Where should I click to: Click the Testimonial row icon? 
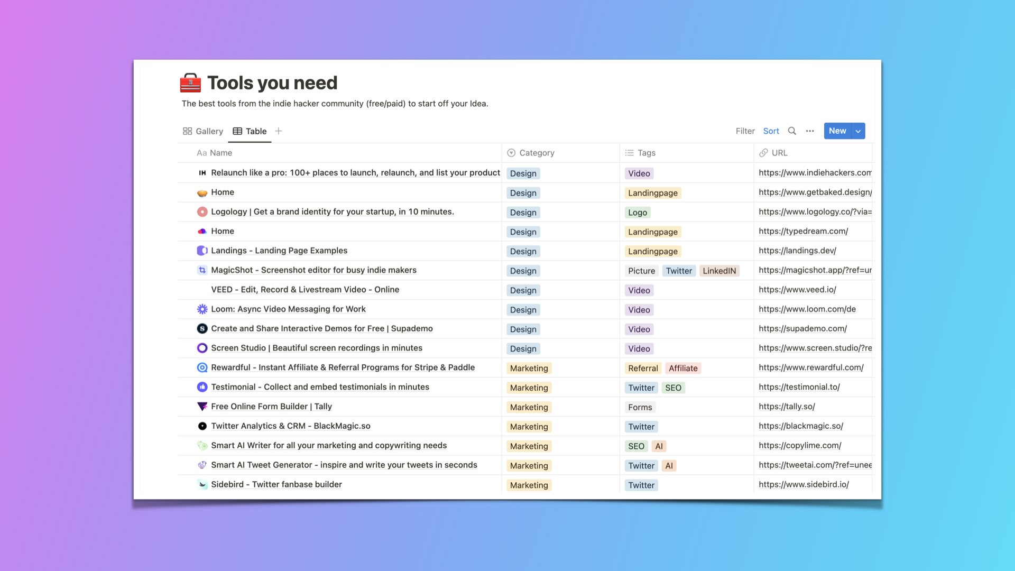pos(202,387)
